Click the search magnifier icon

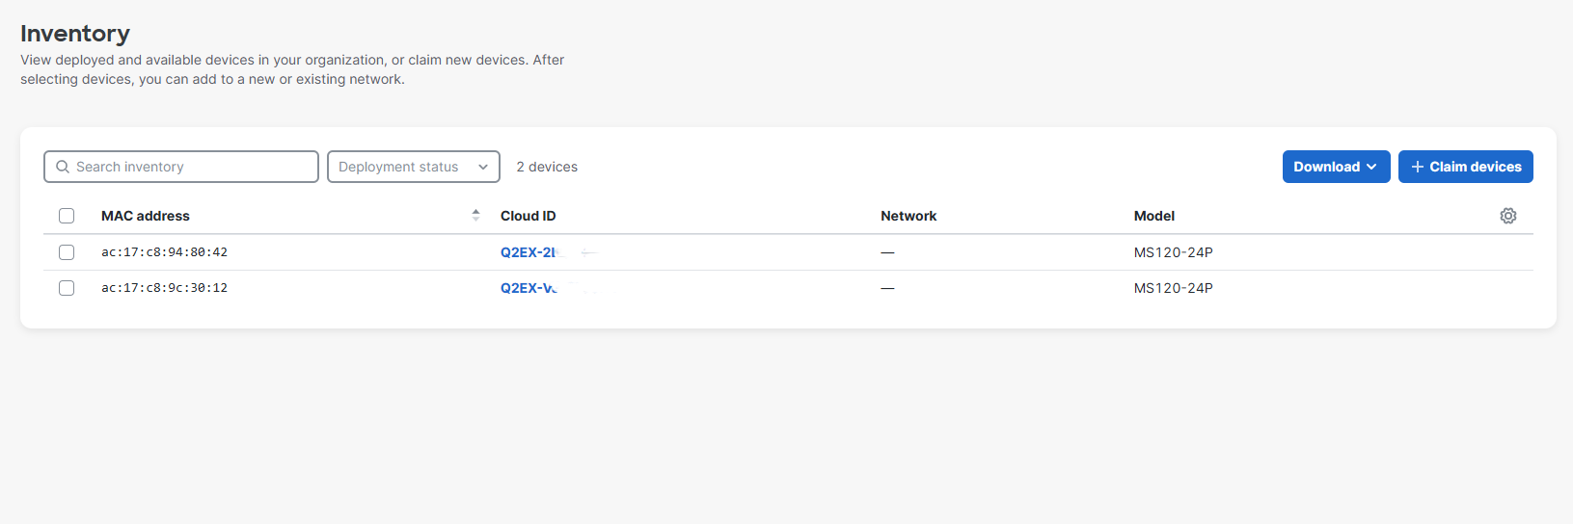click(x=63, y=167)
